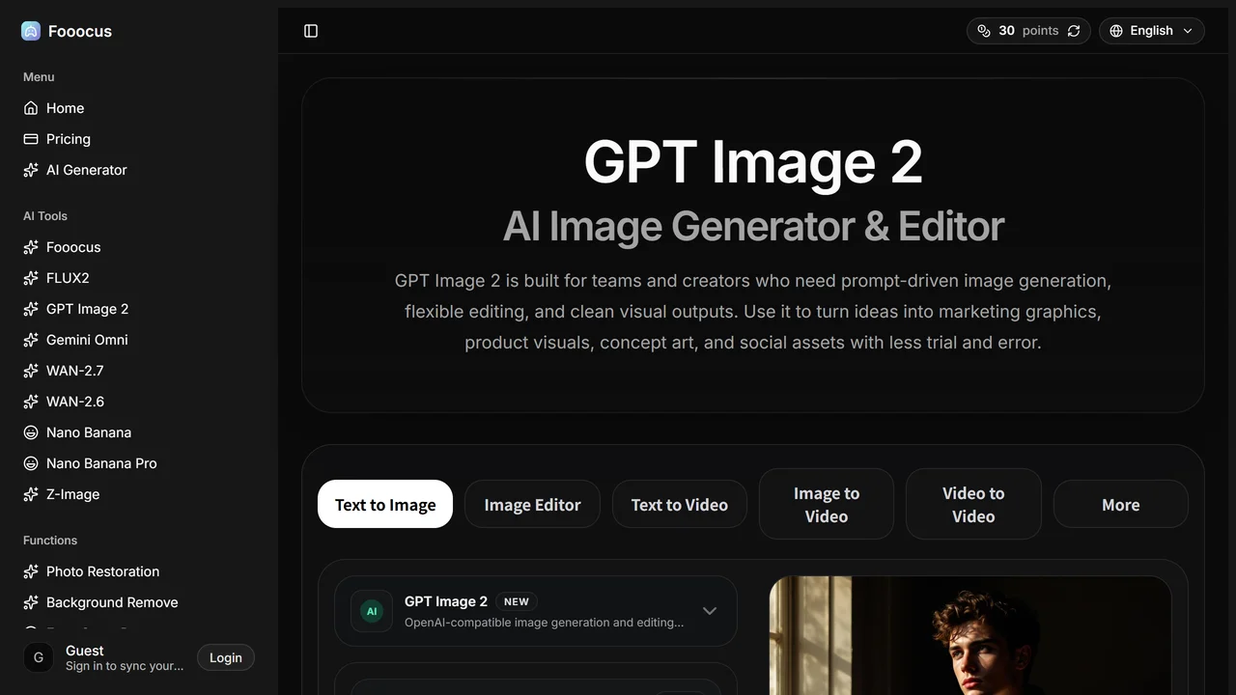Open the More tab
The image size is (1236, 695).
[x=1121, y=504]
